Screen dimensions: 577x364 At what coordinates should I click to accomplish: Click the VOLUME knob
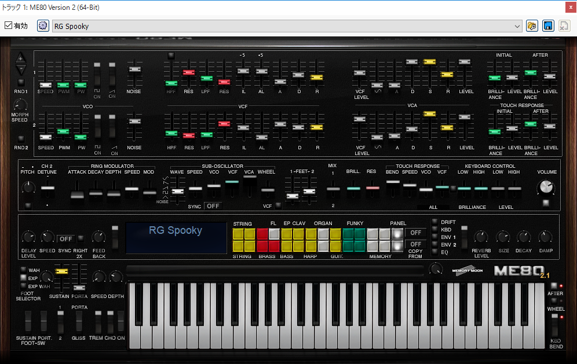point(546,187)
